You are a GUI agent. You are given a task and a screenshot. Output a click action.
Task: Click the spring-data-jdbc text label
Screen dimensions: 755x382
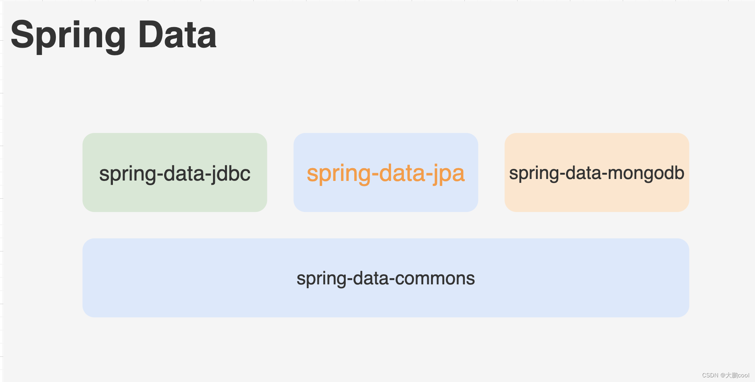coord(175,174)
